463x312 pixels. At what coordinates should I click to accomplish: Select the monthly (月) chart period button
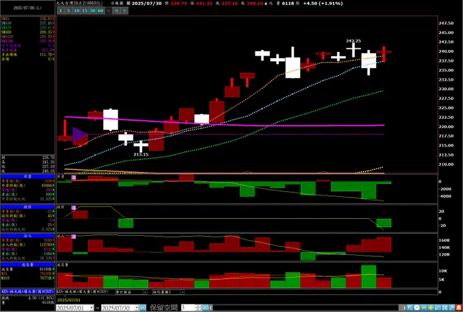(125, 11)
